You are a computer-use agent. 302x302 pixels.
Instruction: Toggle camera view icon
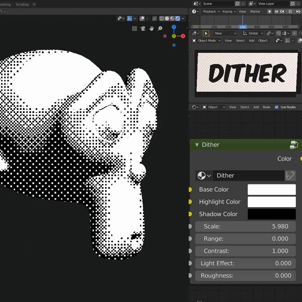point(143,29)
